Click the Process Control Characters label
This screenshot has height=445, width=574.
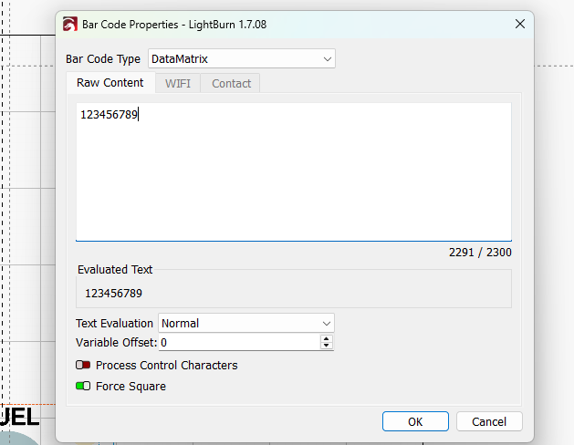point(167,366)
